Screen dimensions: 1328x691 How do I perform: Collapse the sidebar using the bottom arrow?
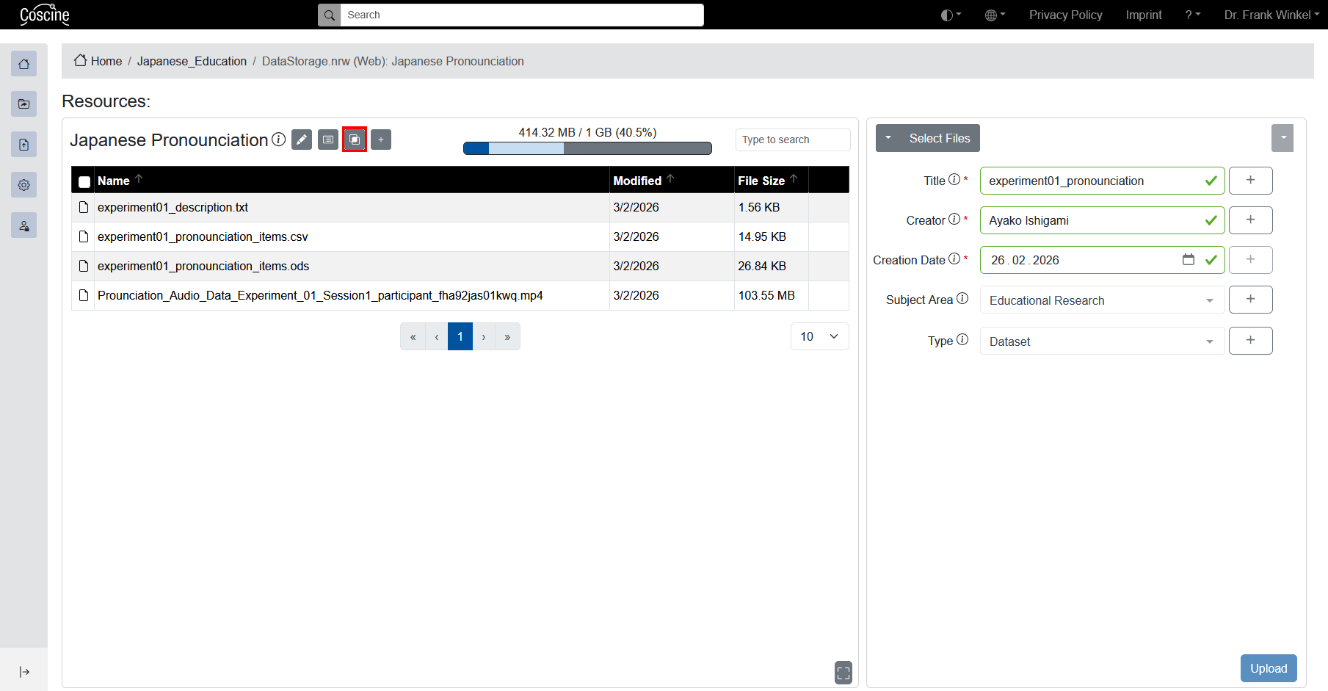click(x=24, y=672)
